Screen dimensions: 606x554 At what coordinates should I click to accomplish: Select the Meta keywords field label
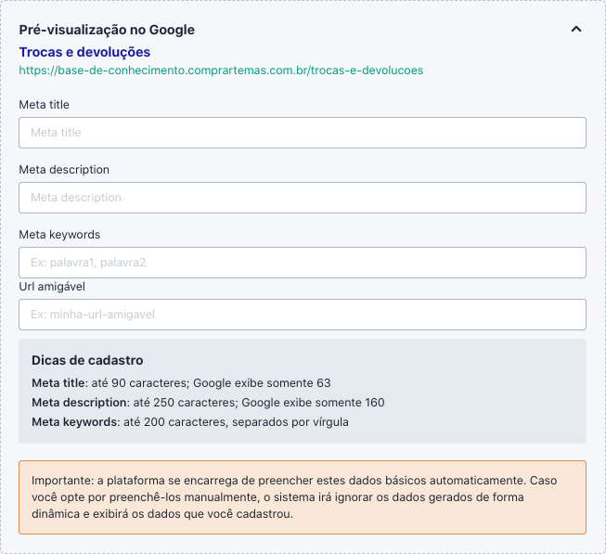click(59, 235)
